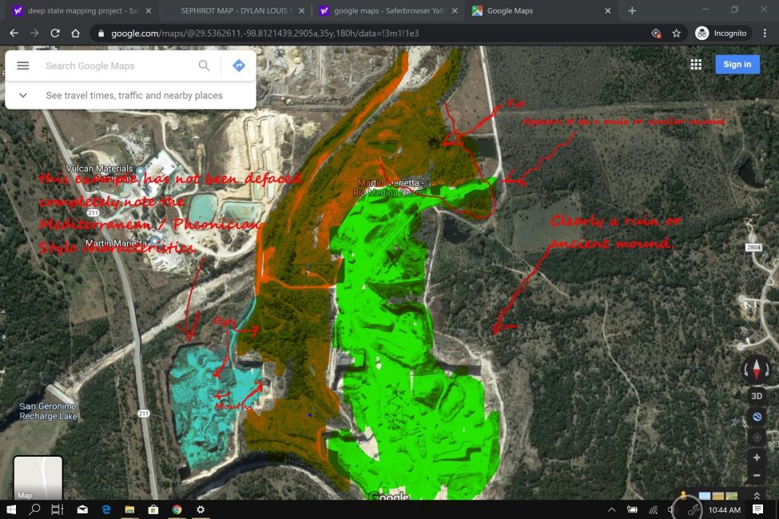
Task: Show hidden system tray icons
Action: [611, 509]
